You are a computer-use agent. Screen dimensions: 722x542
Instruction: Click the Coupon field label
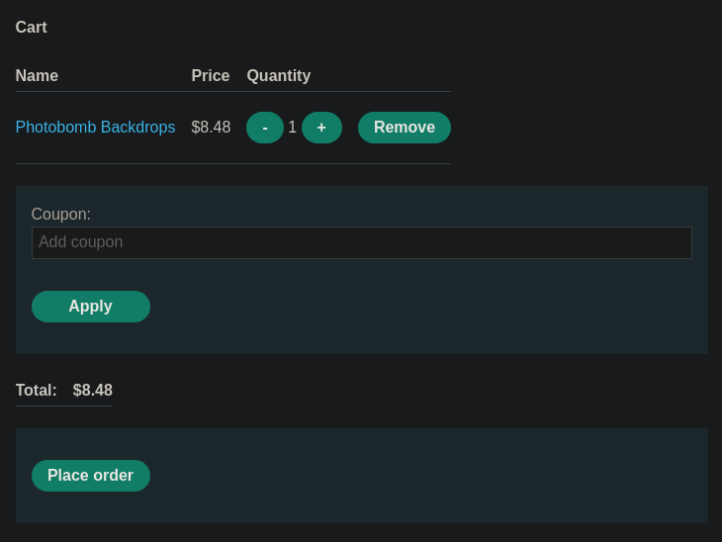[x=60, y=214]
